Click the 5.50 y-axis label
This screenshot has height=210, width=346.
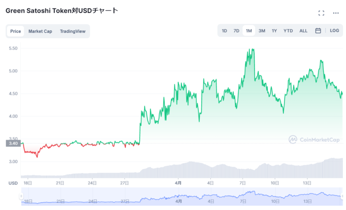pos(13,48)
